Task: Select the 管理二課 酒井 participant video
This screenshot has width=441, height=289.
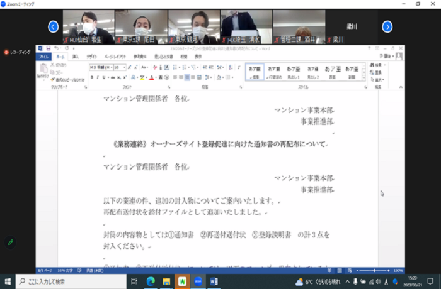Action: click(x=299, y=27)
